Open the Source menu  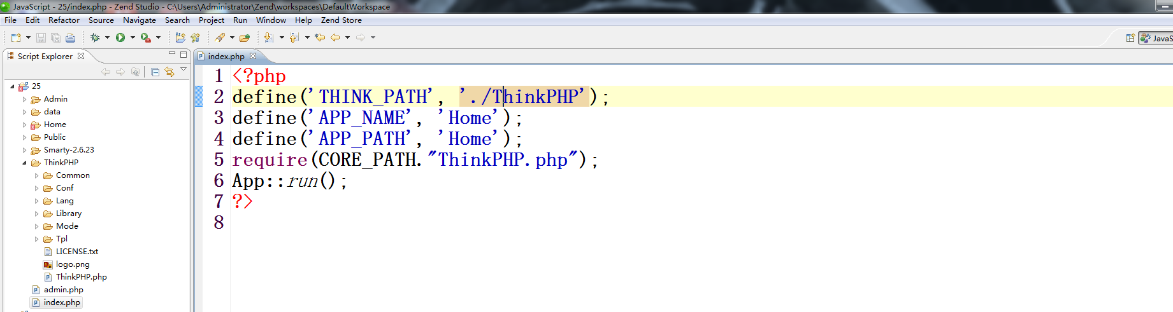click(101, 20)
